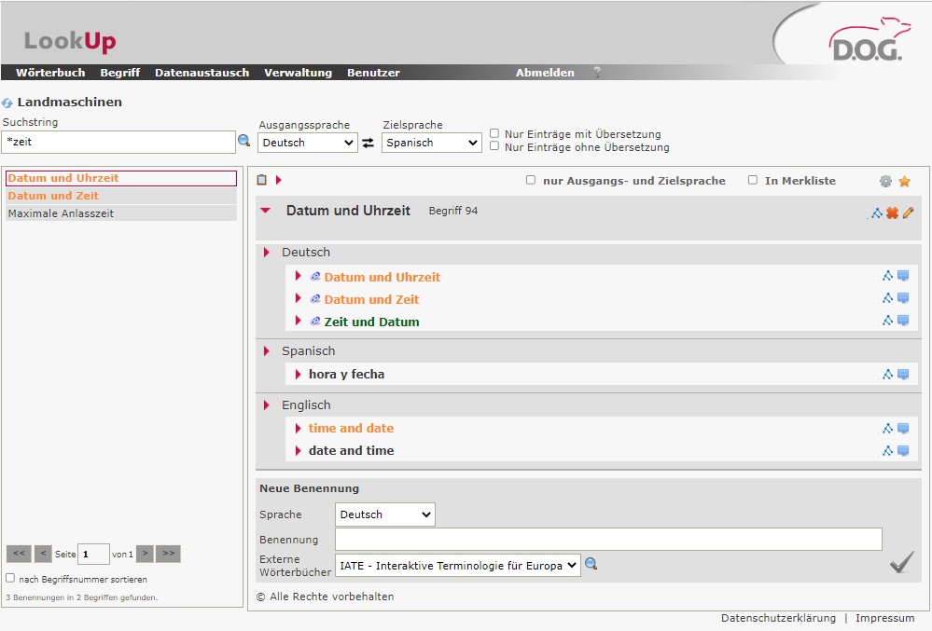The image size is (932, 631).
Task: Open comment icon for hora y fecha
Action: (x=903, y=375)
